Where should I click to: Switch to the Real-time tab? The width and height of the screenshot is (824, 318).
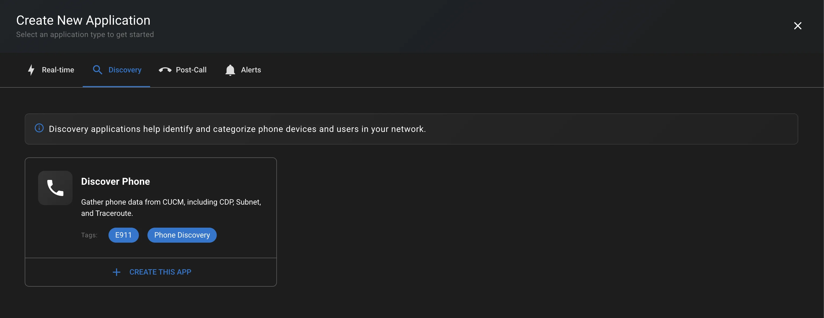(x=50, y=70)
